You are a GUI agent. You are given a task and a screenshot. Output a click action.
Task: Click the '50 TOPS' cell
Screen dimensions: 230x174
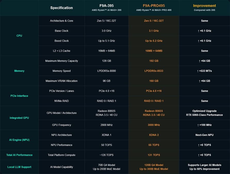pos(106,145)
